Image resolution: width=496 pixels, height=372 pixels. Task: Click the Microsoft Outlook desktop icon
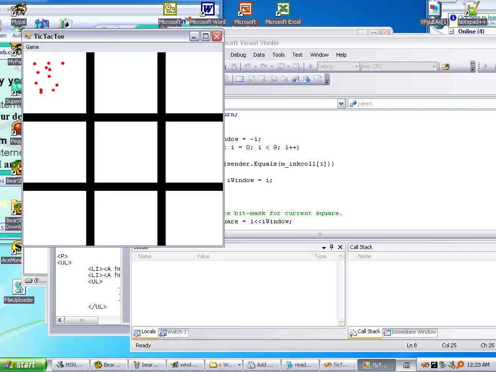[170, 13]
